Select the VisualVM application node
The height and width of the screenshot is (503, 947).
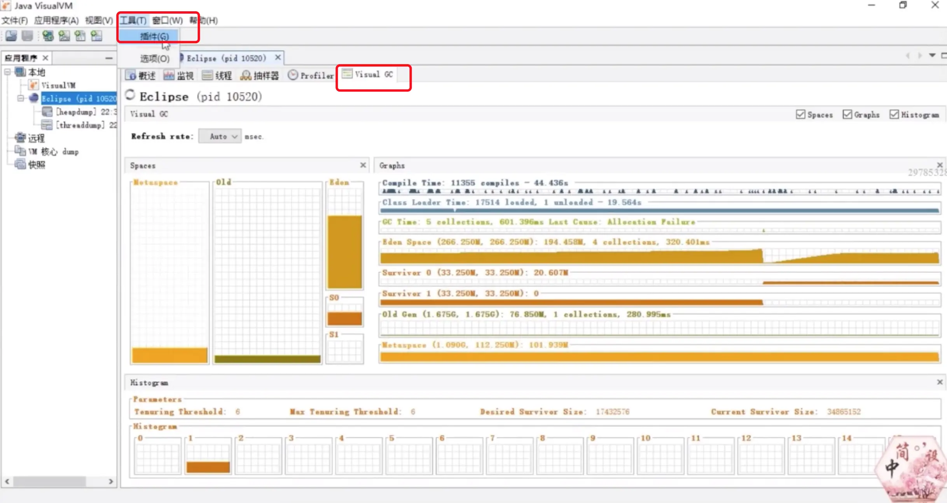tap(58, 85)
